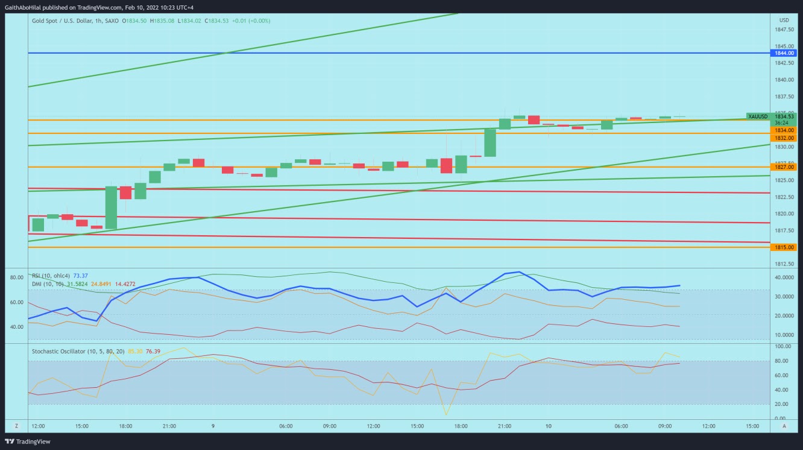Viewport: 803px width, 450px height.
Task: Click the orange 1815.00 price label
Action: 784,247
